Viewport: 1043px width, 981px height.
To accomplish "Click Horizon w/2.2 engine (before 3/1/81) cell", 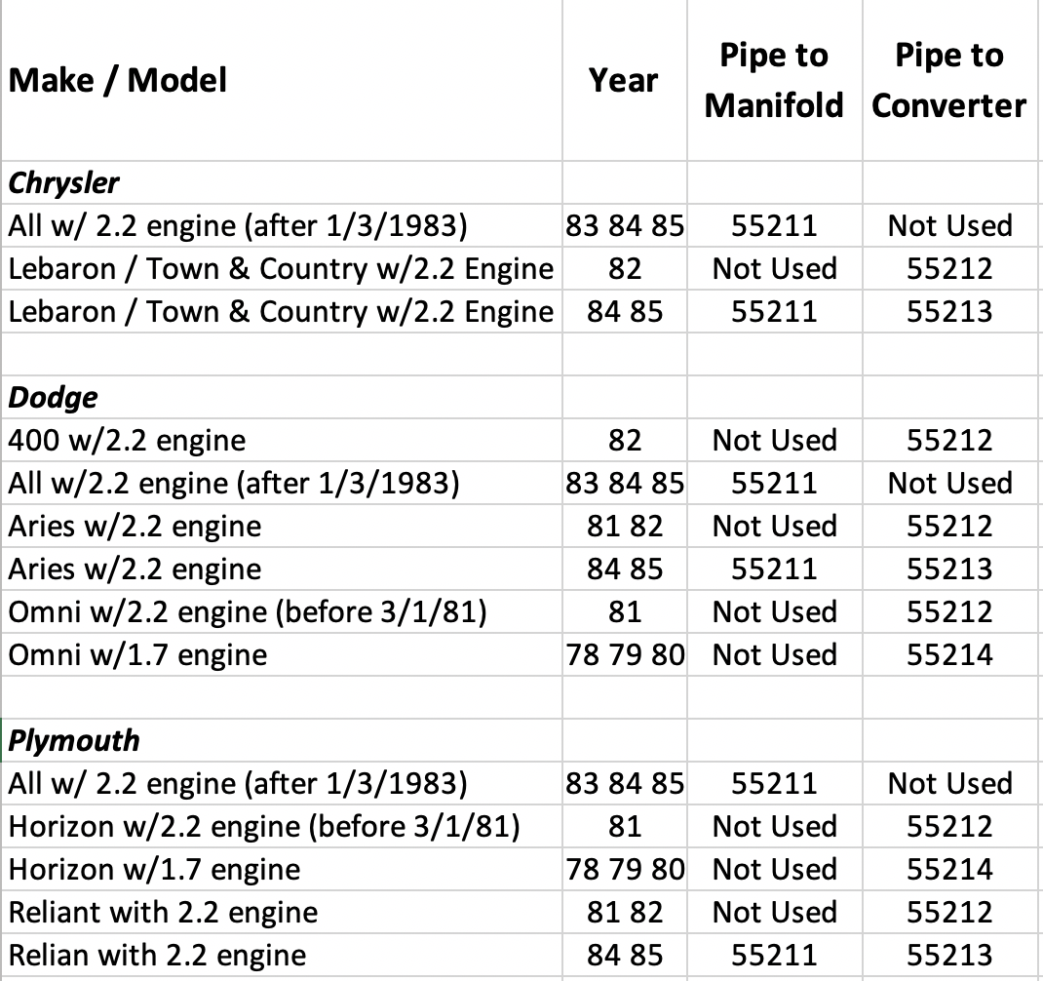I will [x=263, y=827].
